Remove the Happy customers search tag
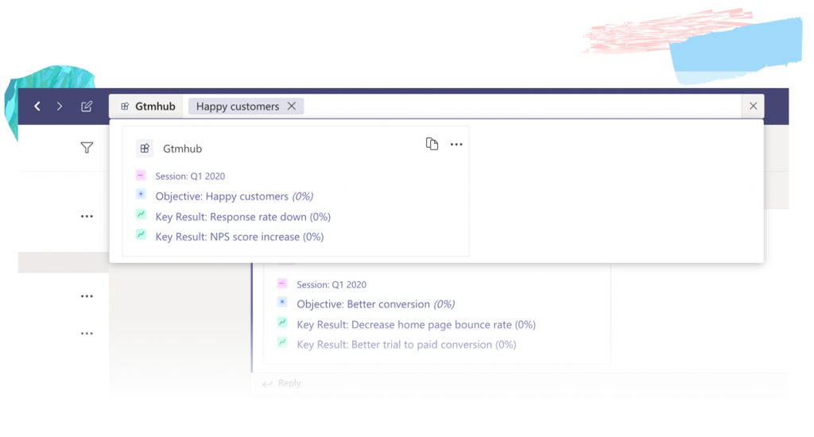 click(x=292, y=106)
